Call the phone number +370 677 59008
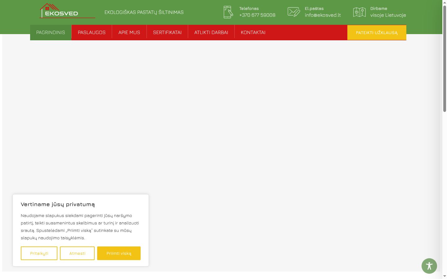The width and height of the screenshot is (447, 279). pos(257,15)
